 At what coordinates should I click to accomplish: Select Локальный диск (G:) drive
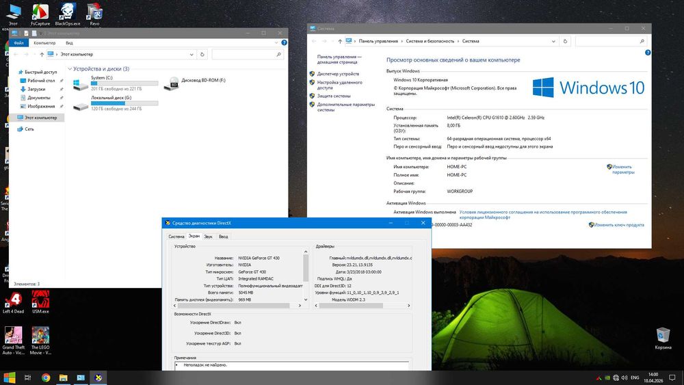click(x=116, y=103)
